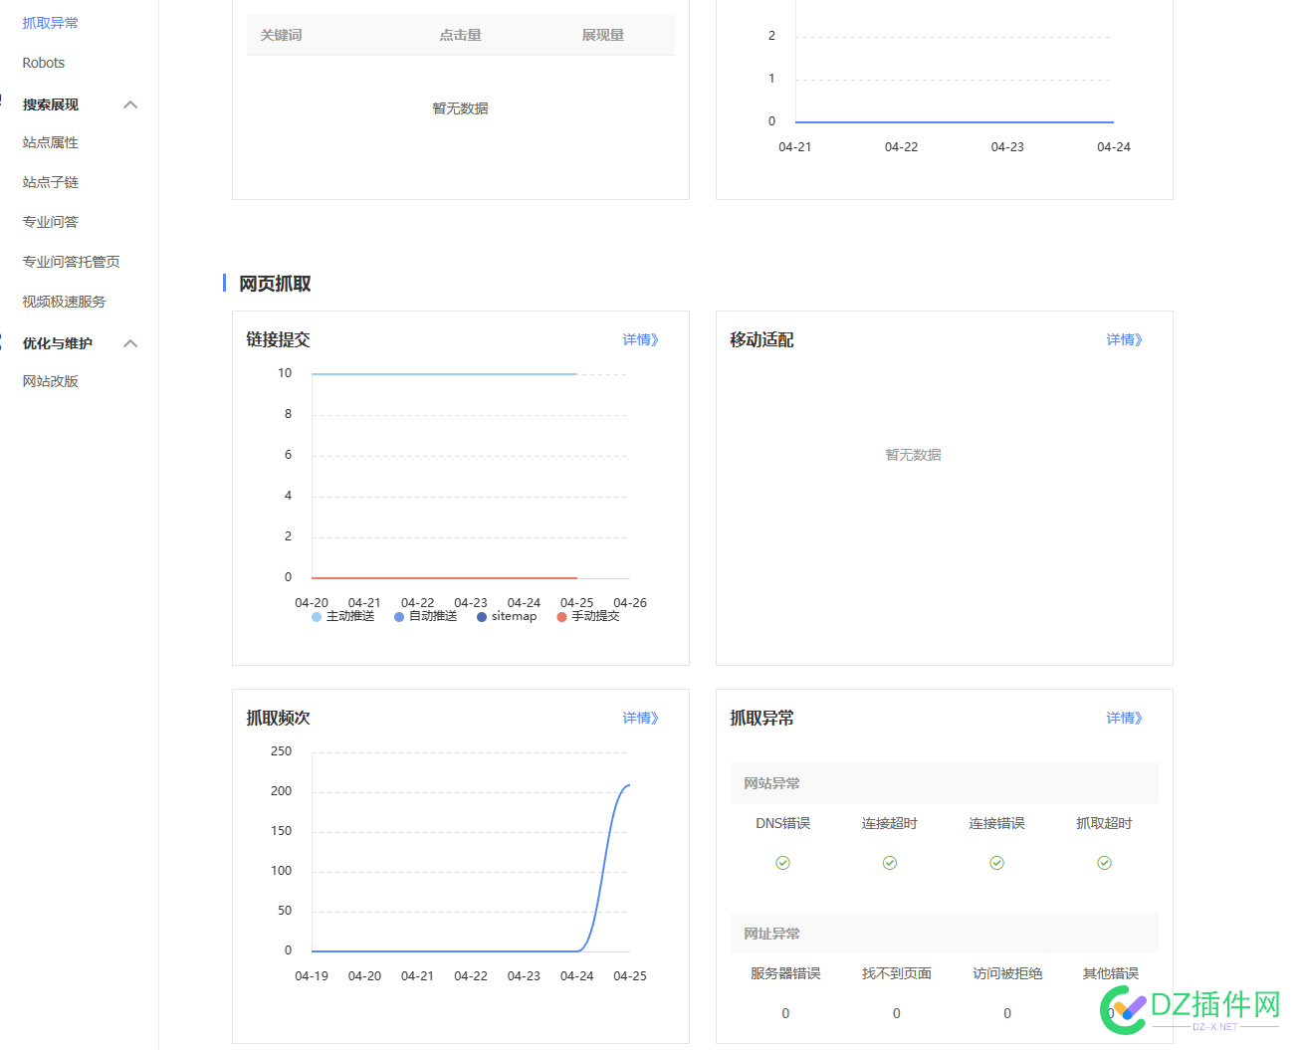Click the 点击量 column header

[461, 35]
